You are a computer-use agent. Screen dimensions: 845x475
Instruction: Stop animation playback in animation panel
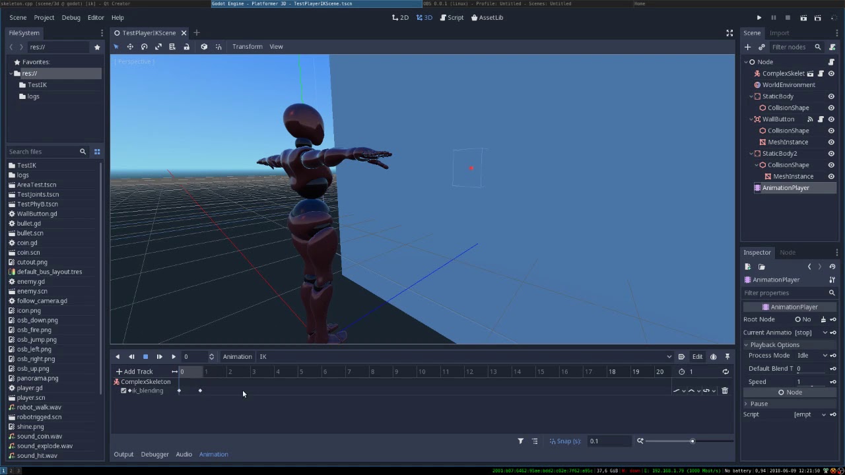pos(145,357)
